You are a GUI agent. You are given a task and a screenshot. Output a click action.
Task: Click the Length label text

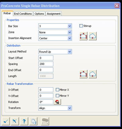[x=12, y=76]
